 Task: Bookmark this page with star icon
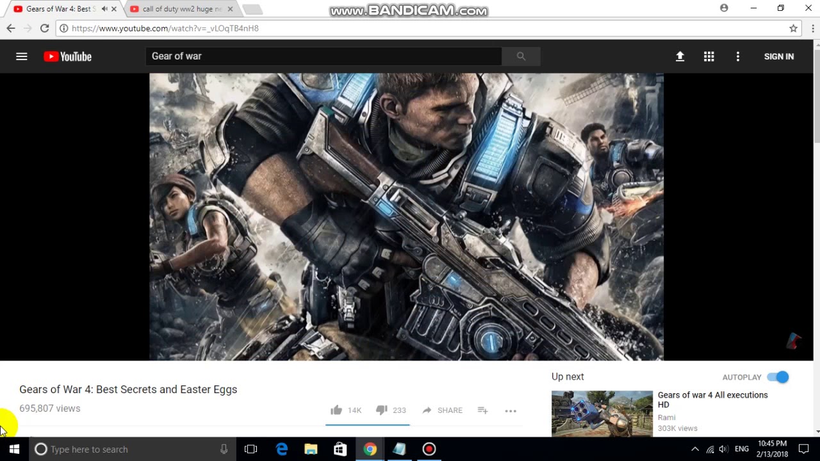(x=793, y=28)
